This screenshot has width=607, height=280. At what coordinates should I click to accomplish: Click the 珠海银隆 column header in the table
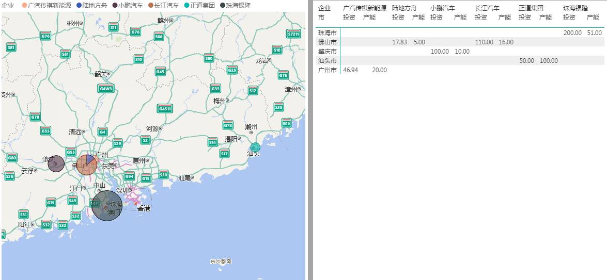[575, 8]
